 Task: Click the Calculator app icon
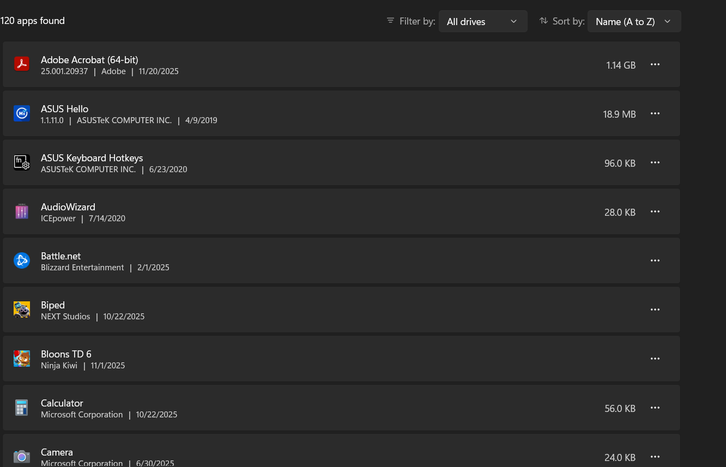pyautogui.click(x=22, y=408)
